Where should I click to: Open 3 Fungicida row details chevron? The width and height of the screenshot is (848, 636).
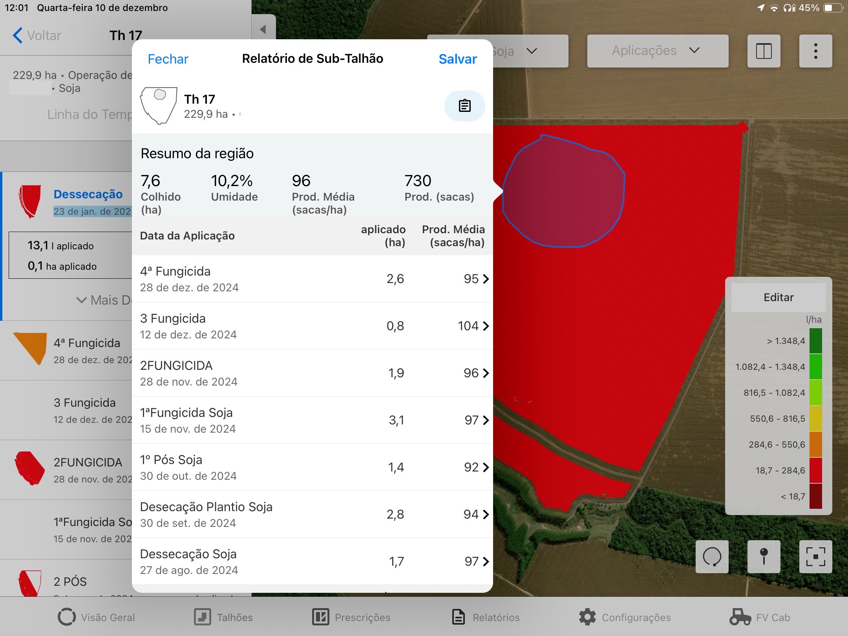click(x=486, y=326)
